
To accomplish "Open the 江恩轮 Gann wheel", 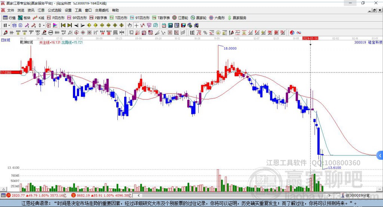I will 180,18.
